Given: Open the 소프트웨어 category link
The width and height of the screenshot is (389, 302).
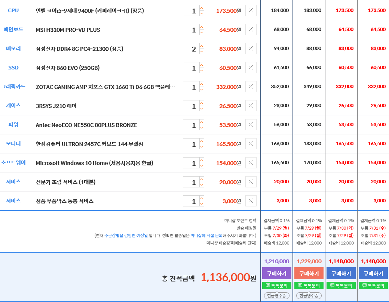Looking at the screenshot, I should (x=13, y=163).
